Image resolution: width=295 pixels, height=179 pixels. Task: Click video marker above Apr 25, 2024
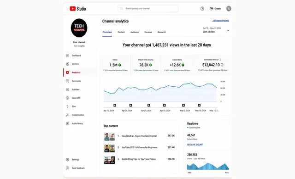[x=148, y=105]
